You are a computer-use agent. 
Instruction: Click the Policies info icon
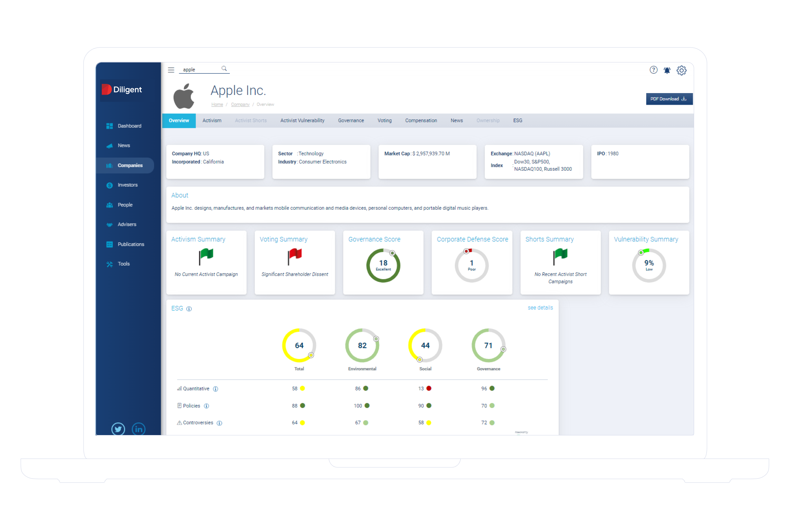pos(206,406)
